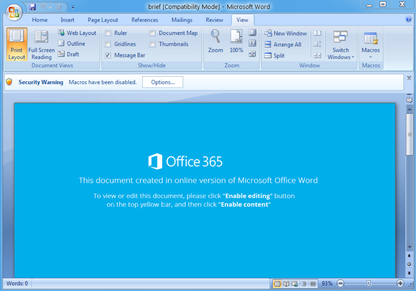The image size is (416, 291).
Task: Select Web Layout view
Action: tap(77, 33)
